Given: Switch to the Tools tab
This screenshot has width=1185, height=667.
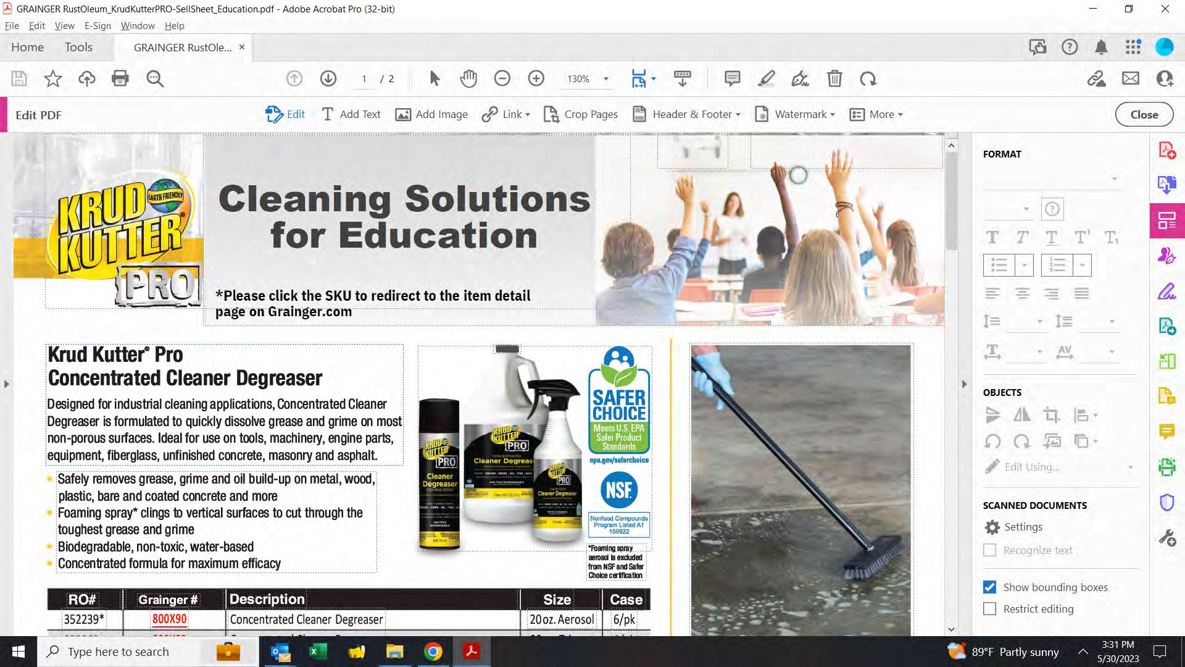Looking at the screenshot, I should (78, 47).
